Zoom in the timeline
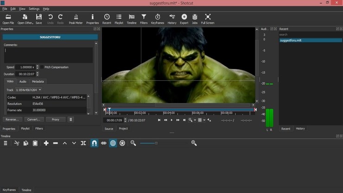 click(194, 143)
